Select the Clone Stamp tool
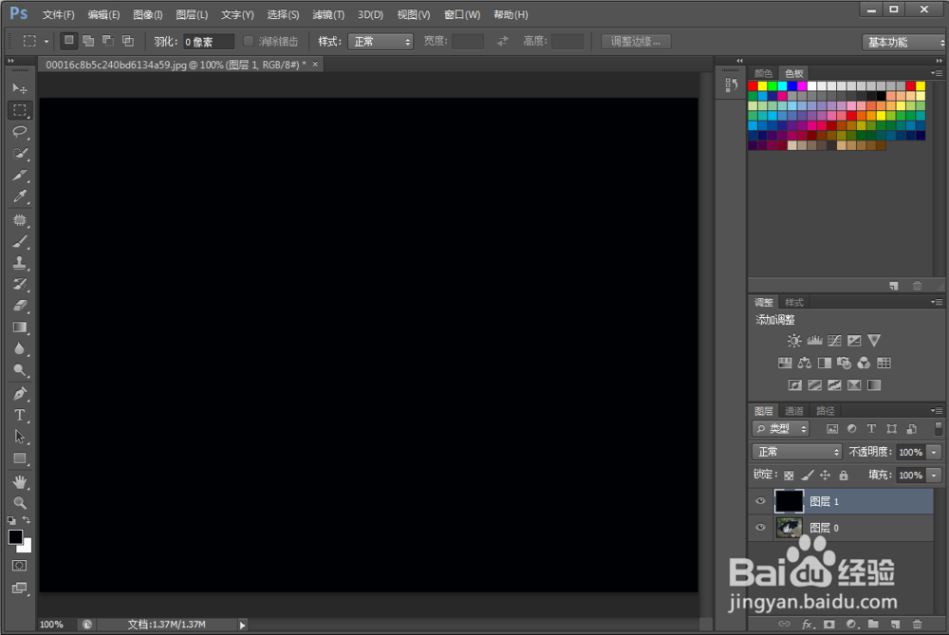Image resolution: width=949 pixels, height=635 pixels. point(19,263)
